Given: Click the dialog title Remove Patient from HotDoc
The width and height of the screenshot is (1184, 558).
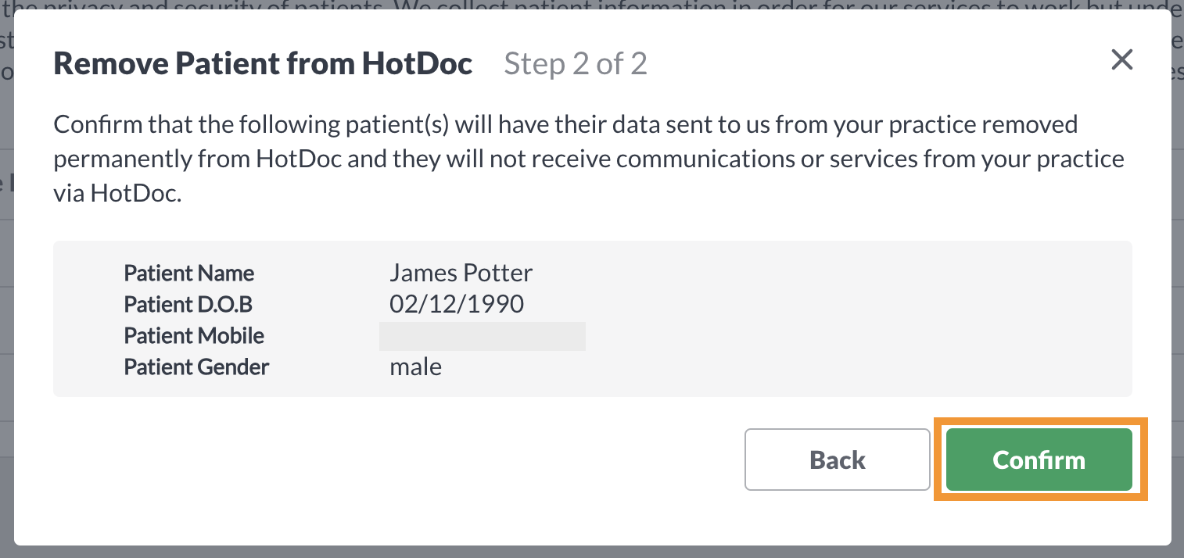Looking at the screenshot, I should click(x=262, y=63).
